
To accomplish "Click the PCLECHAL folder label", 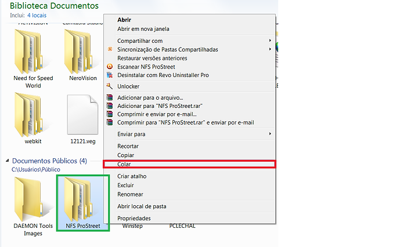I will click(x=182, y=226).
